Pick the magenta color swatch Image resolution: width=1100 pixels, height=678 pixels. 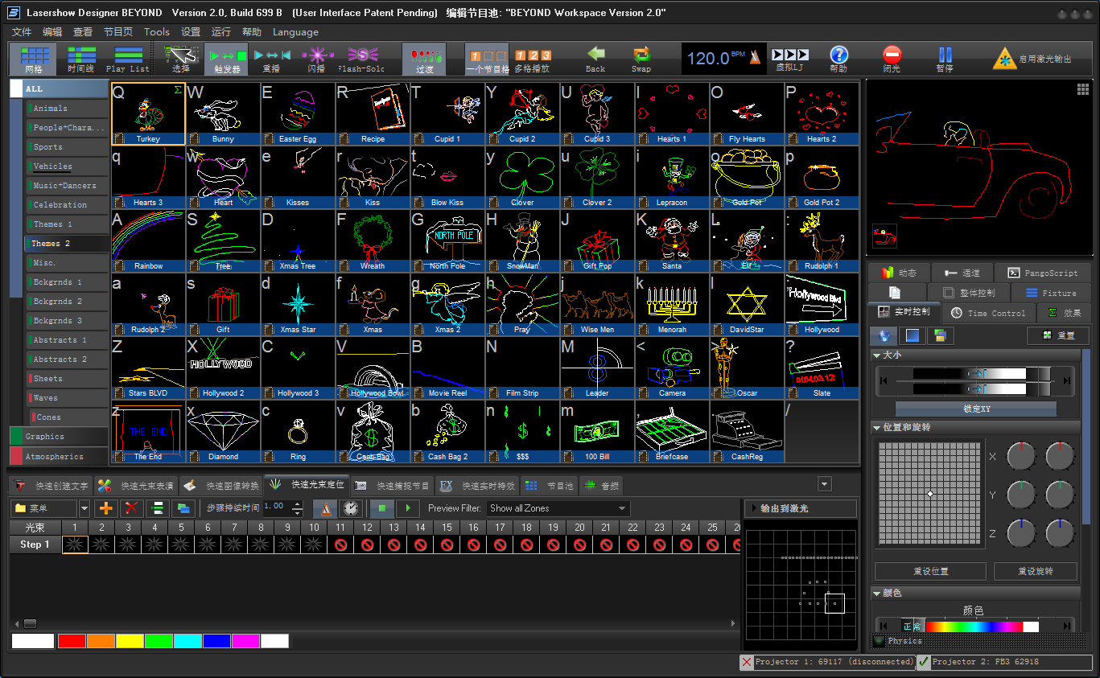[x=245, y=641]
